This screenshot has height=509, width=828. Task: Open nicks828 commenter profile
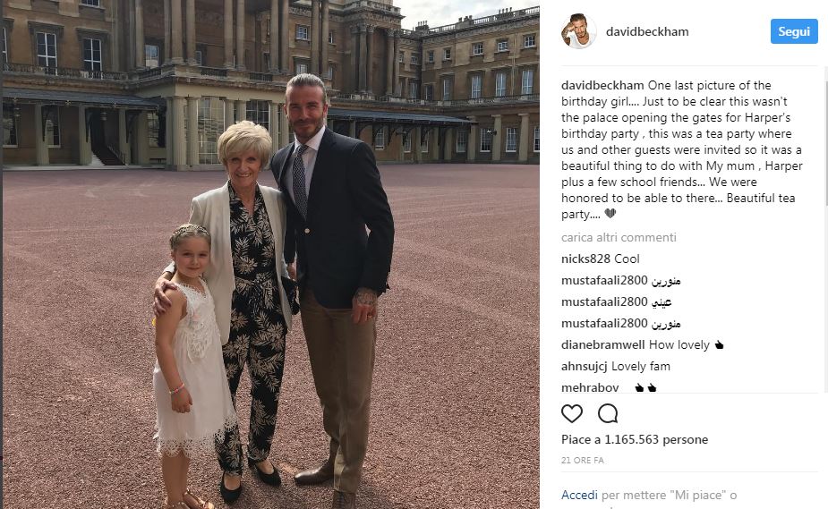tap(585, 259)
